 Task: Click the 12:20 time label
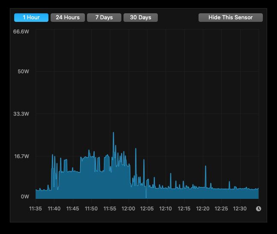point(203,209)
